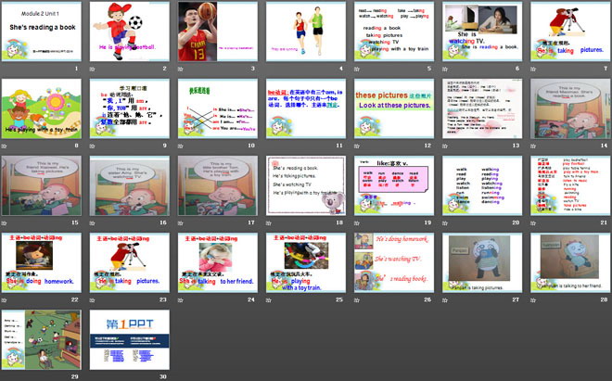Select slide 13 with small dense text
The width and height of the screenshot is (612, 381).
click(482, 108)
